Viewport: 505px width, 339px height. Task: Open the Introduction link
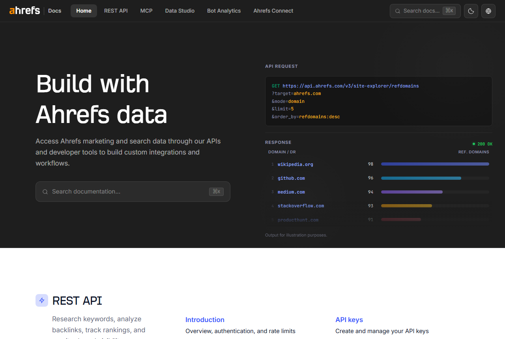point(205,320)
